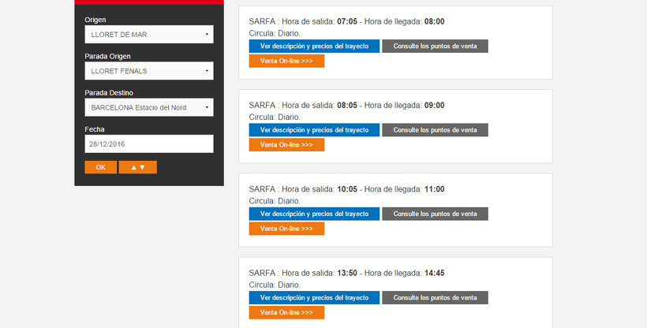Consult sales points for the 13:50 departure
This screenshot has width=647, height=328.
[x=435, y=297]
